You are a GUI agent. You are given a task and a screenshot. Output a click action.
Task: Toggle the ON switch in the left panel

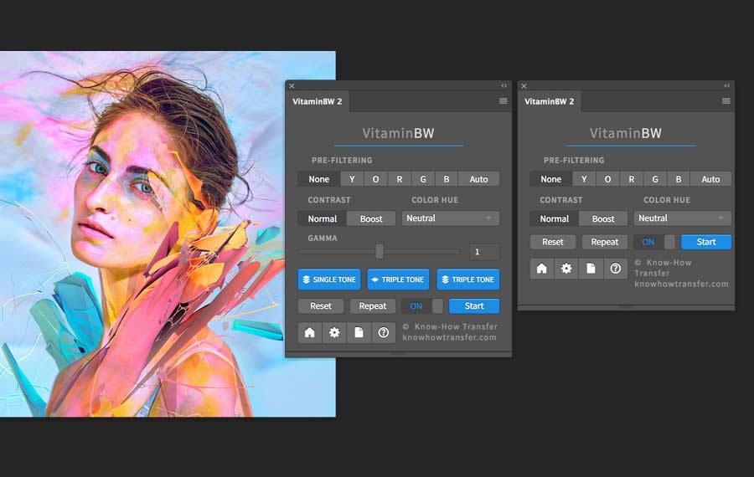click(x=422, y=306)
